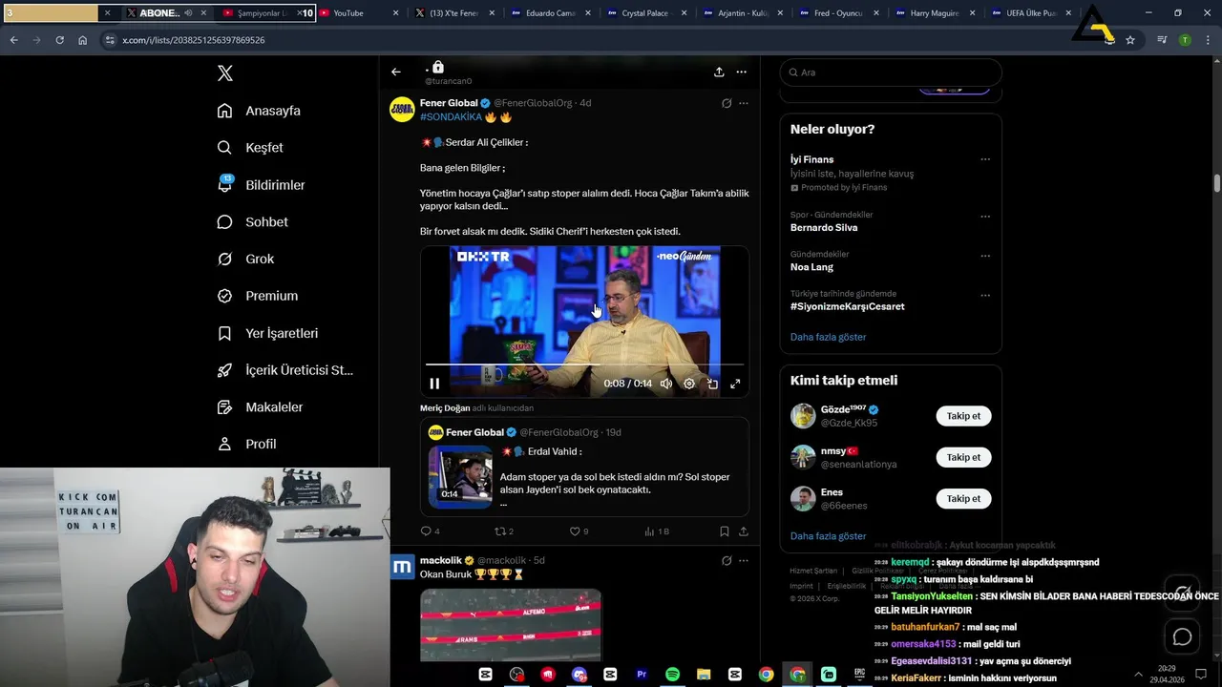Open video settings gear
The width and height of the screenshot is (1222, 687).
(x=689, y=384)
